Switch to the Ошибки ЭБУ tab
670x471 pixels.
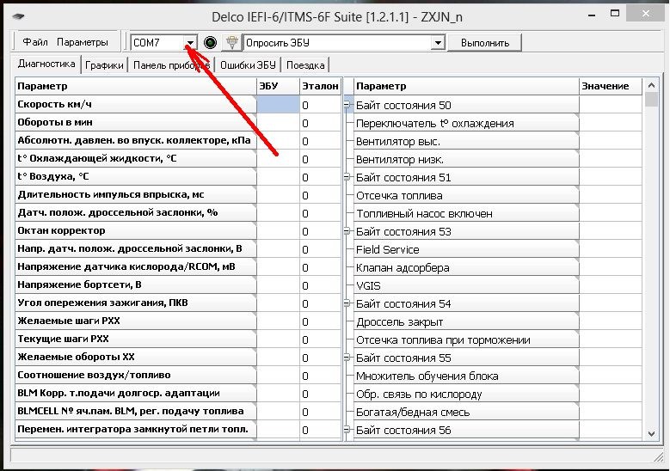pyautogui.click(x=248, y=64)
